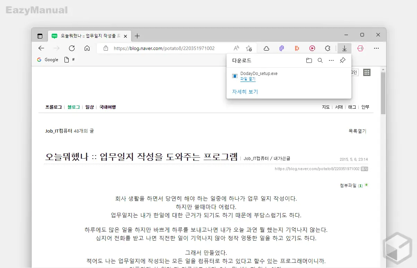This screenshot has height=268, width=417.
Task: Click the cloud sync icon in the toolbar
Action: pyautogui.click(x=266, y=48)
